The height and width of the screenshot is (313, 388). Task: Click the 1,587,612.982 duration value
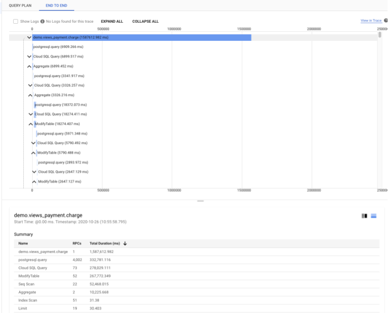tap(101, 252)
